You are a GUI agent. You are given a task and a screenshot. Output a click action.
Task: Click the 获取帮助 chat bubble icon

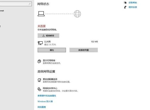pyautogui.click(x=125, y=2)
